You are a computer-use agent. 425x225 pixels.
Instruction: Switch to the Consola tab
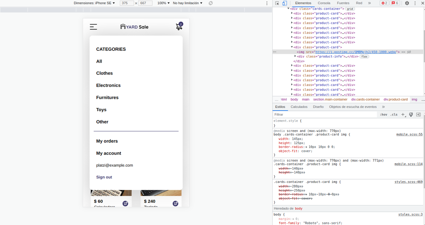click(x=324, y=3)
